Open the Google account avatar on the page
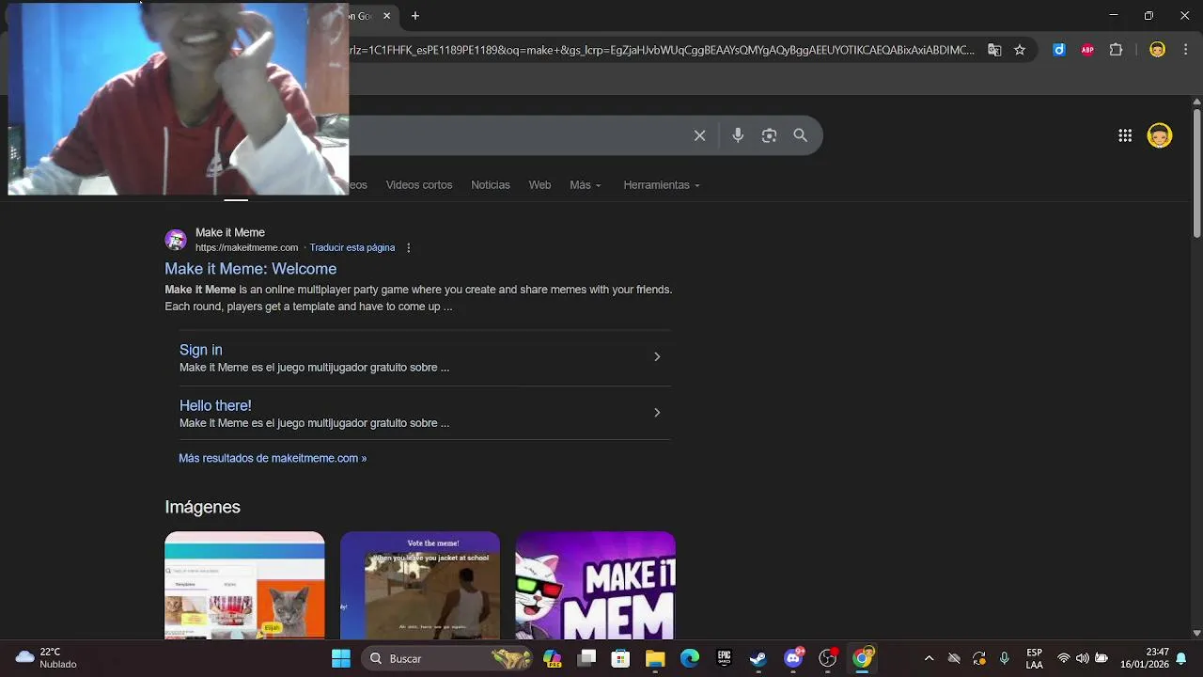The height and width of the screenshot is (677, 1203). 1160,135
